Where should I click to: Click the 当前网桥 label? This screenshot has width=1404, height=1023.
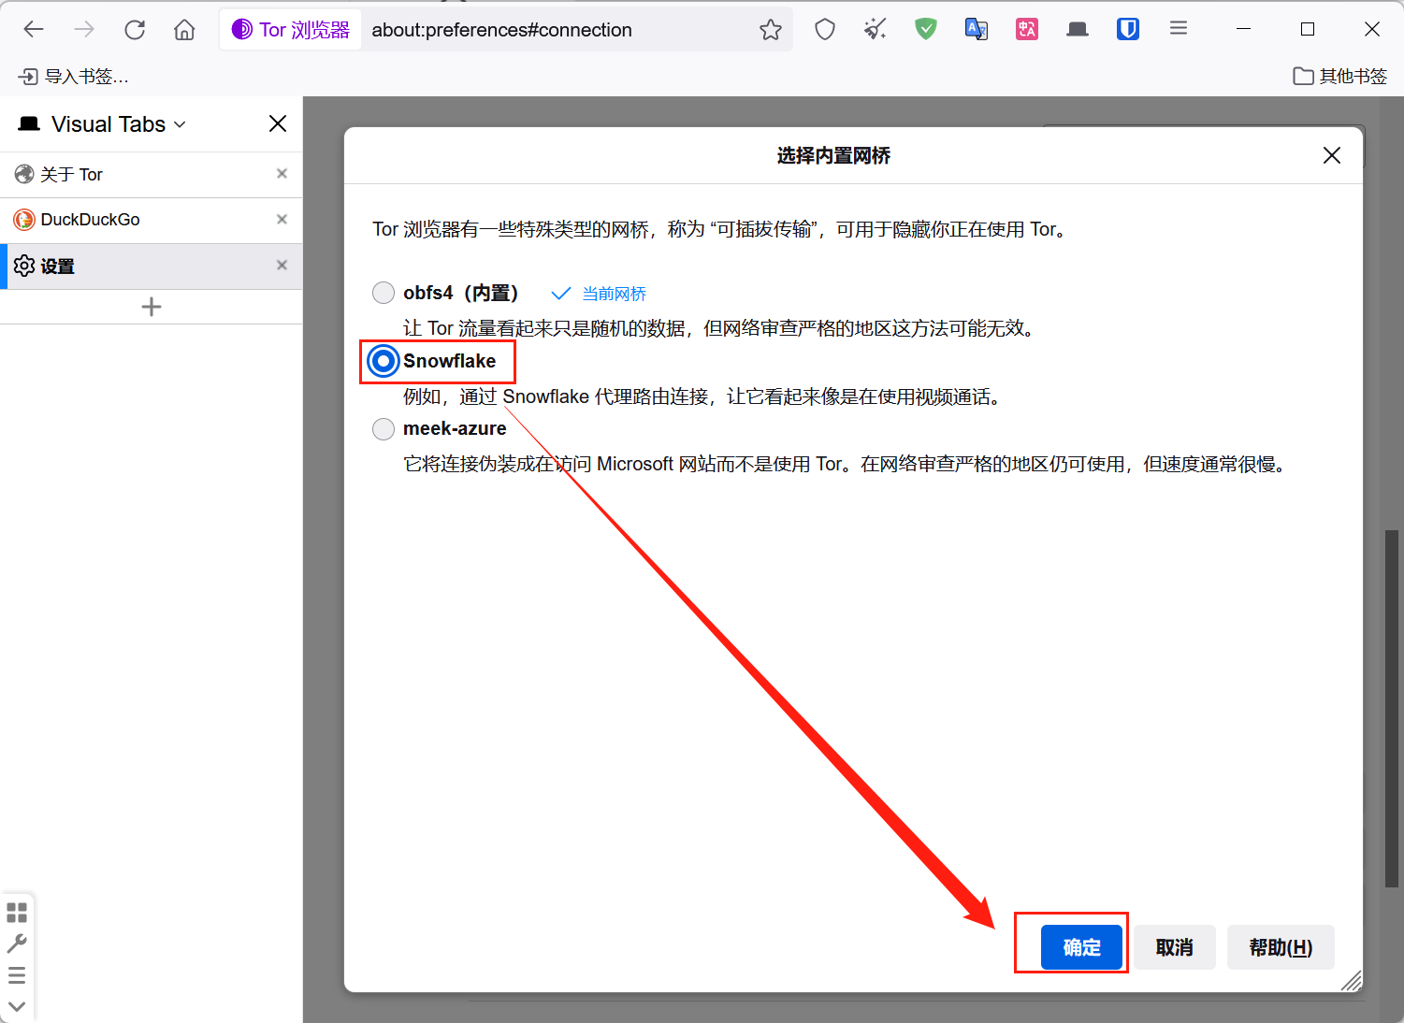click(614, 294)
